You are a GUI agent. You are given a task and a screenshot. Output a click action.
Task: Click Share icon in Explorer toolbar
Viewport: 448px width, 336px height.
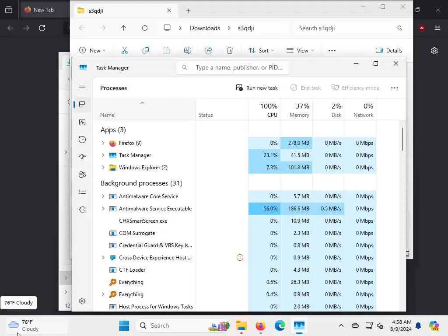(209, 51)
